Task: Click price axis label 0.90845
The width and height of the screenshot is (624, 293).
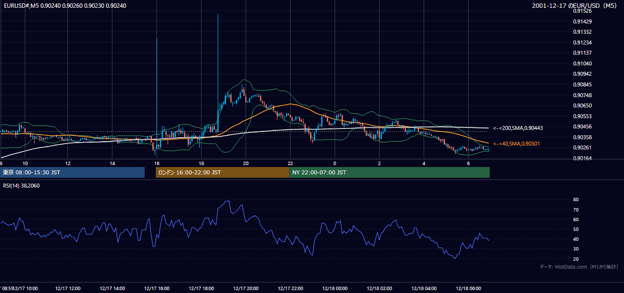Action: pyautogui.click(x=582, y=84)
